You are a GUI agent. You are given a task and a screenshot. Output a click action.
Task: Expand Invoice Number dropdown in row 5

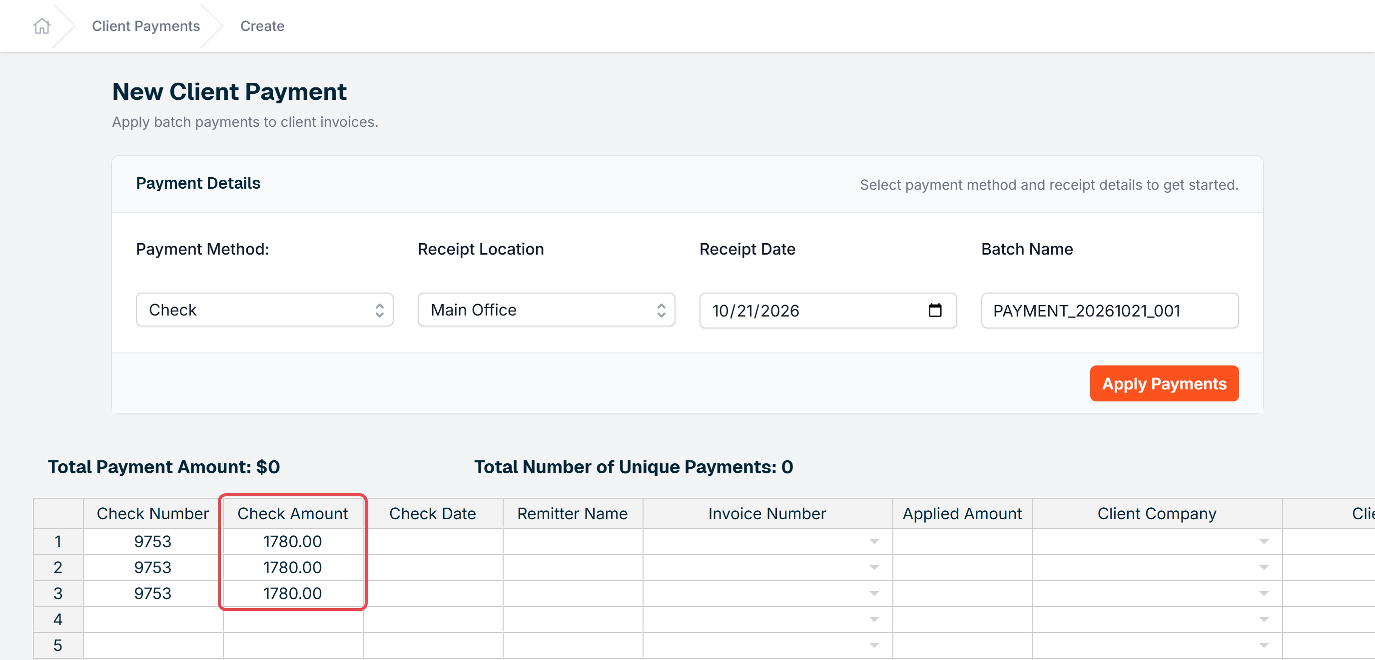coord(874,646)
